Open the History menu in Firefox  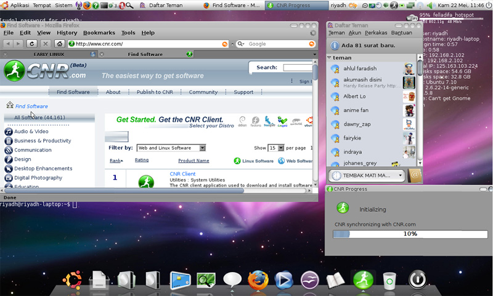[x=67, y=33]
